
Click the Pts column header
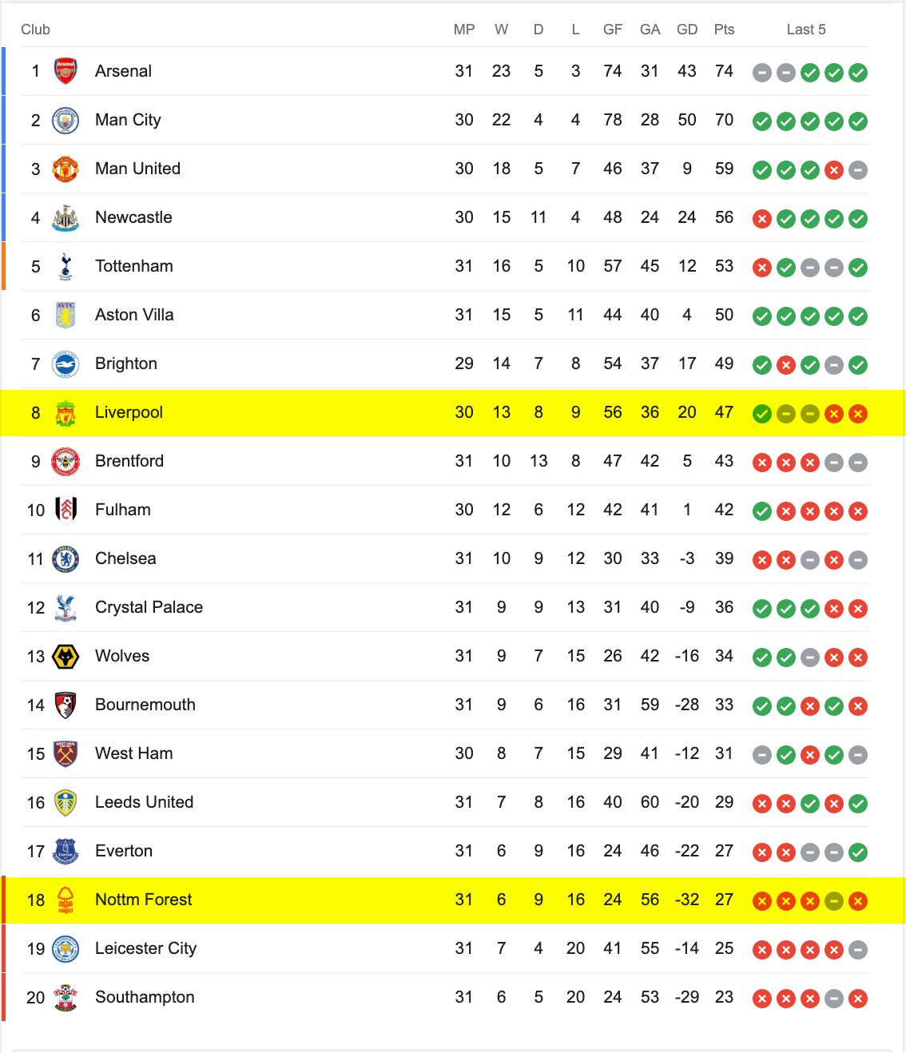click(724, 30)
